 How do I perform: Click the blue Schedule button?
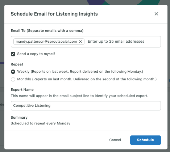145,140
